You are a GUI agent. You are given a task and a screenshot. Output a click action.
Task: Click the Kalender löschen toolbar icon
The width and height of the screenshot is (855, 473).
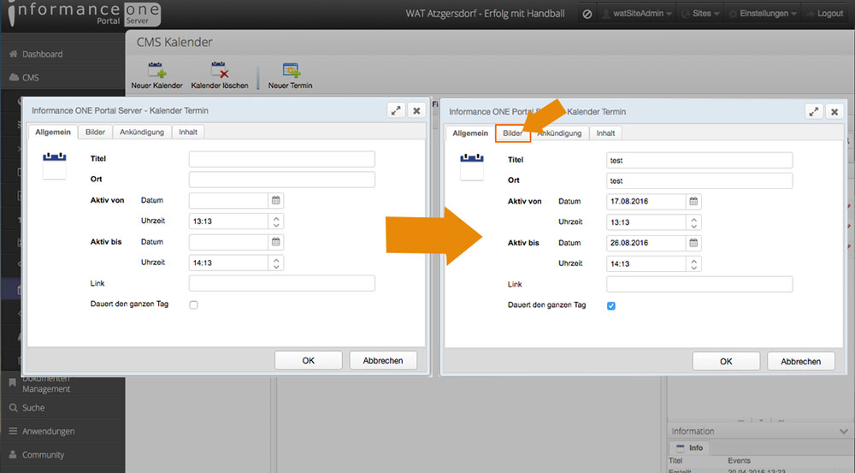coord(220,72)
